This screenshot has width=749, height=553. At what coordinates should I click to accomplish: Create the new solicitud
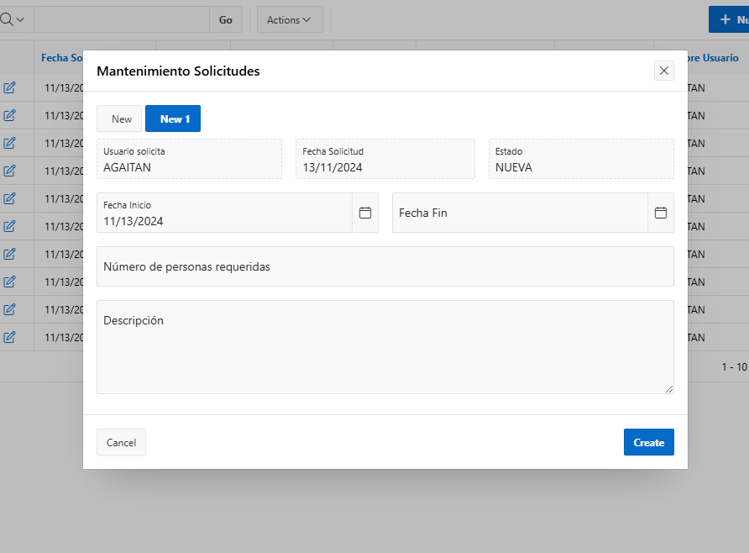648,441
